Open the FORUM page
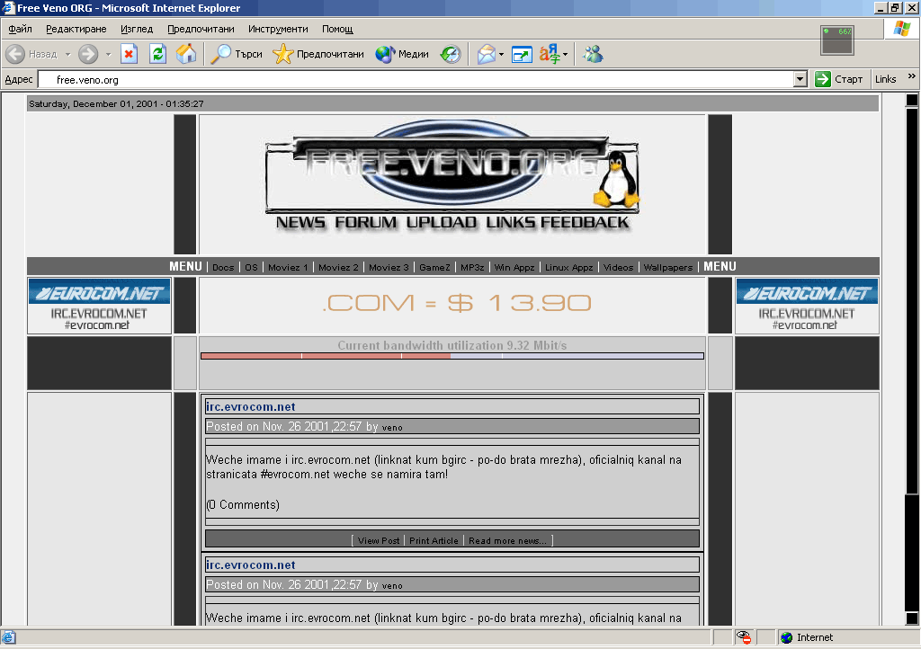This screenshot has width=921, height=649. pos(366,222)
